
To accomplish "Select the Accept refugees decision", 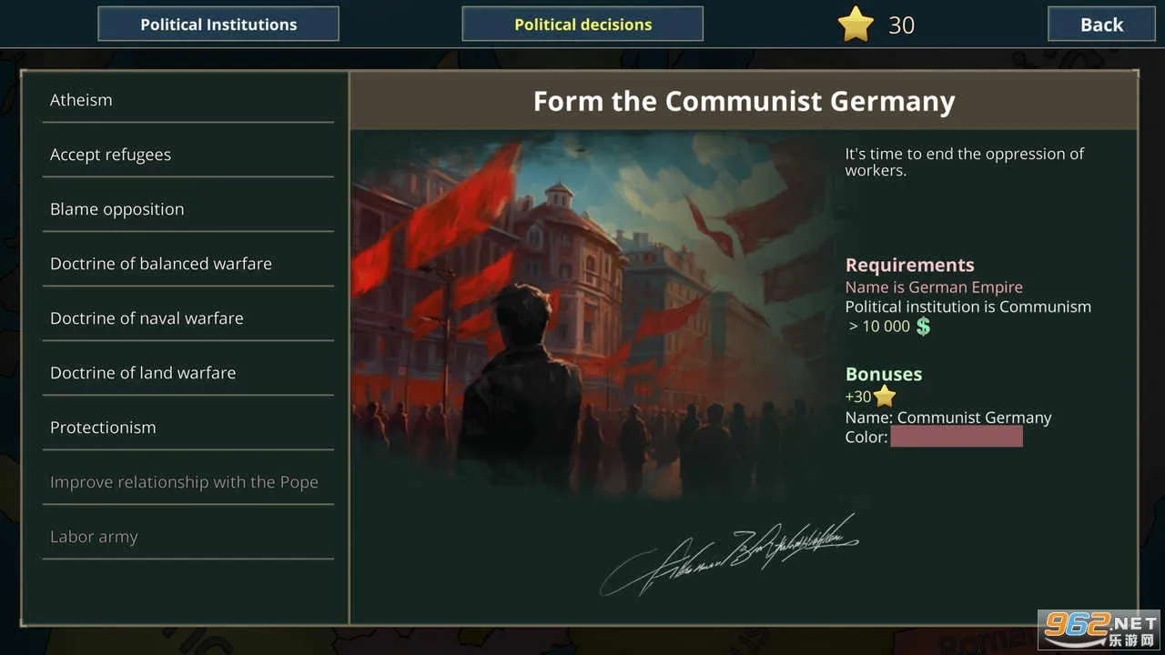I will point(187,155).
